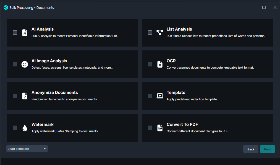Tick the OCR checkbox
The height and width of the screenshot is (165, 280).
pyautogui.click(x=150, y=64)
